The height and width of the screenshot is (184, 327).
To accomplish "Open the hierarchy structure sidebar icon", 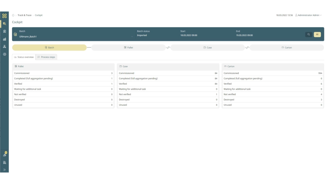I will pos(4,47).
